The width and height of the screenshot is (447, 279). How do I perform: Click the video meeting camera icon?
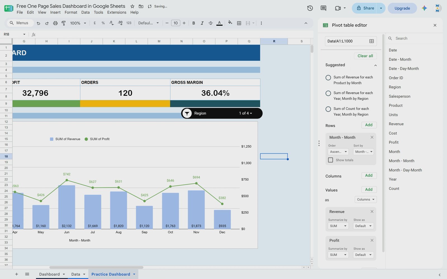(x=338, y=8)
